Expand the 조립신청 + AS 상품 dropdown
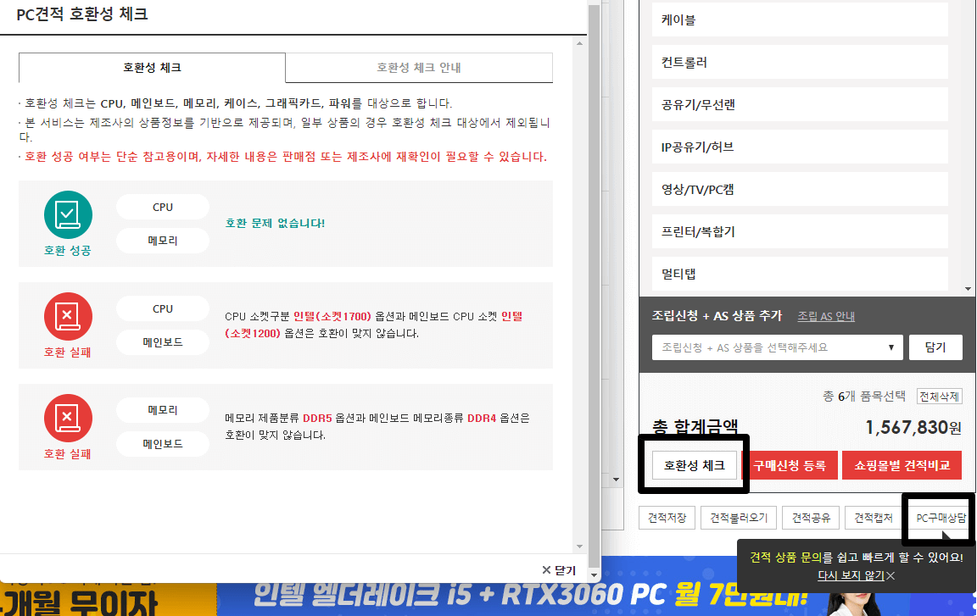The width and height of the screenshot is (977, 616). point(778,347)
